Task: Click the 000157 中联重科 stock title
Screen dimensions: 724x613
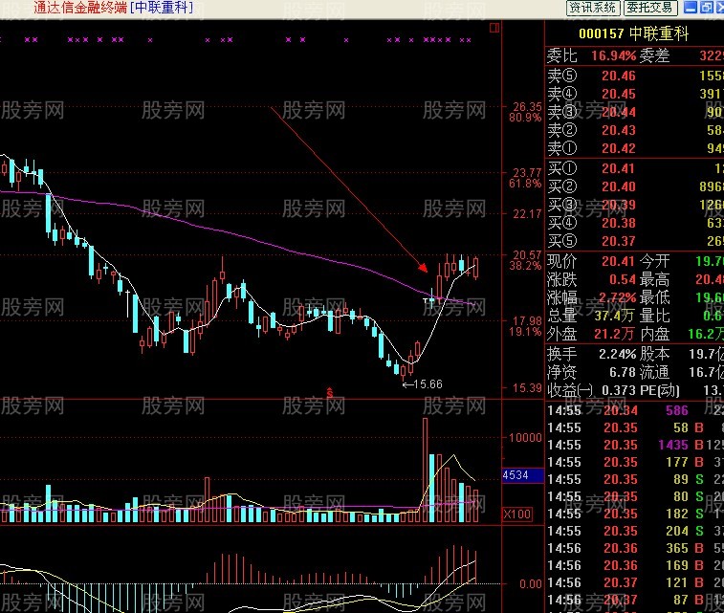Action: tap(633, 33)
